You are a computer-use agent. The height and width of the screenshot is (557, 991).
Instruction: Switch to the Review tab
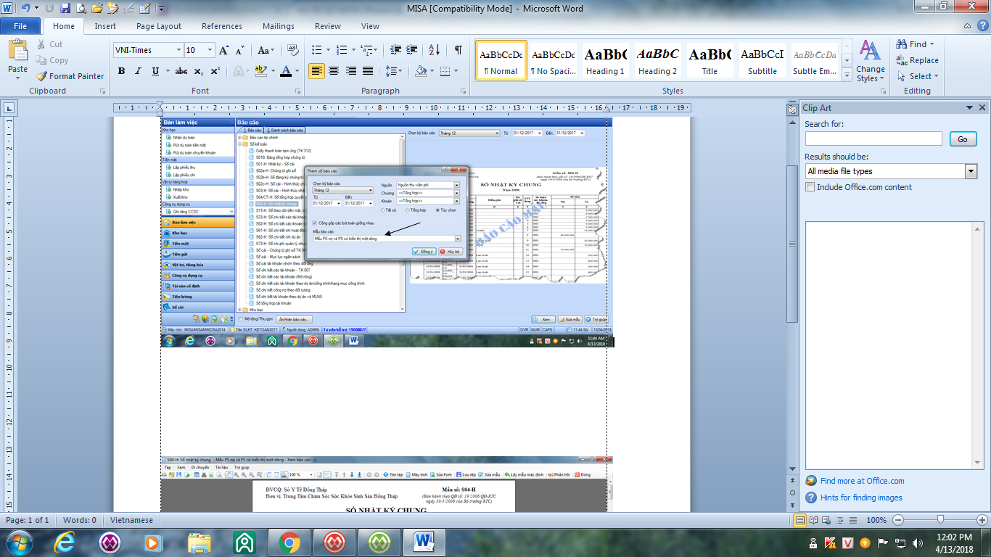point(328,26)
